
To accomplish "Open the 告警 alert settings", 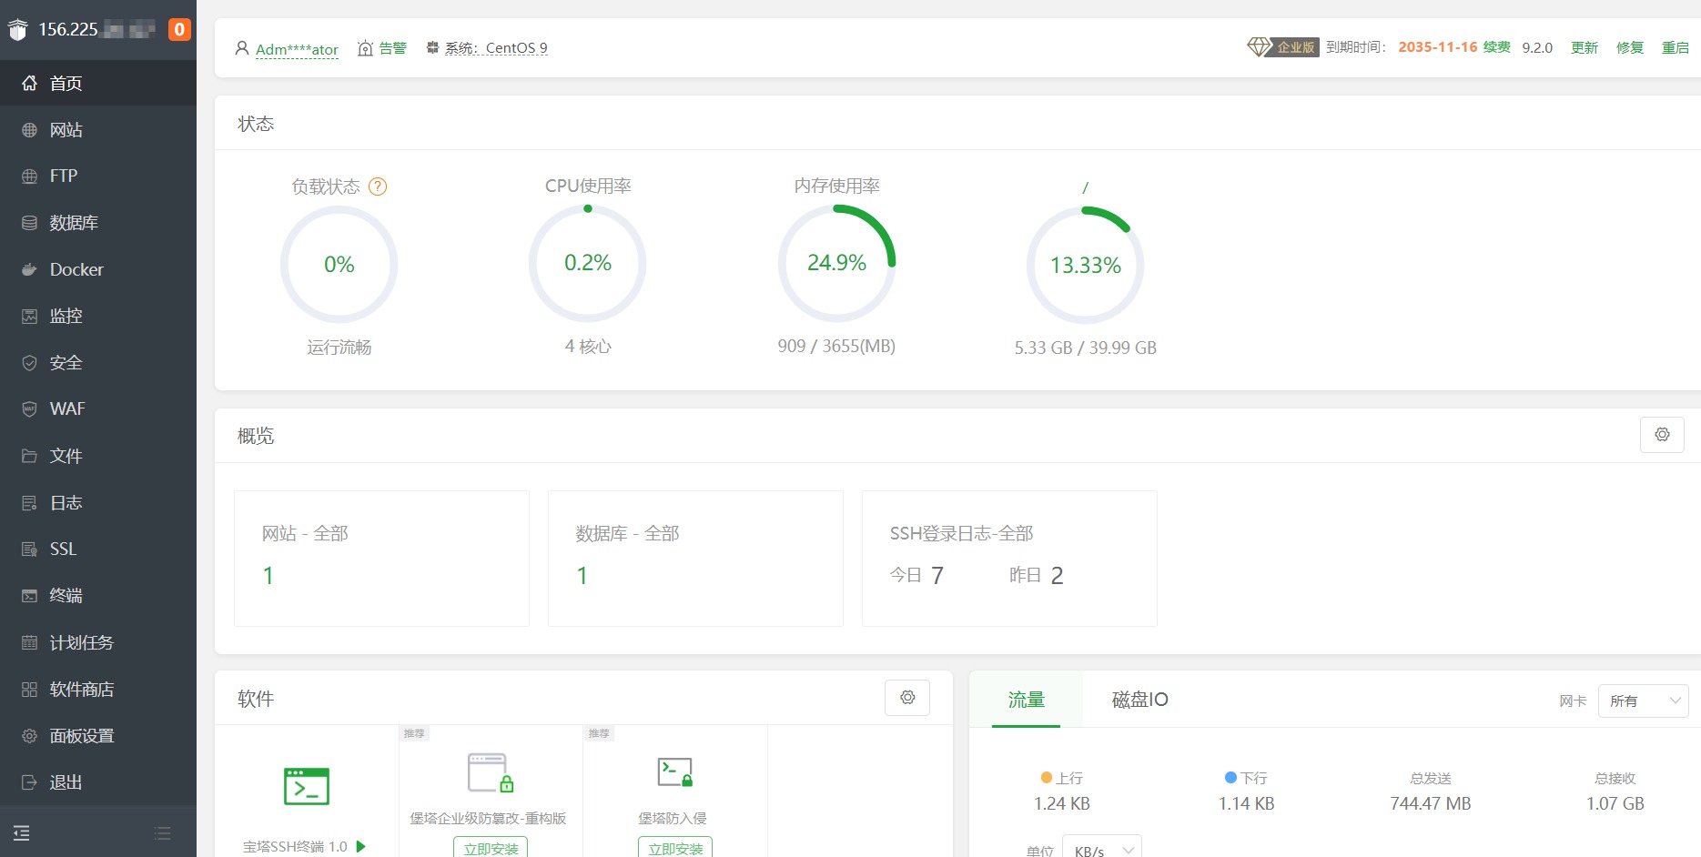I will coord(393,47).
